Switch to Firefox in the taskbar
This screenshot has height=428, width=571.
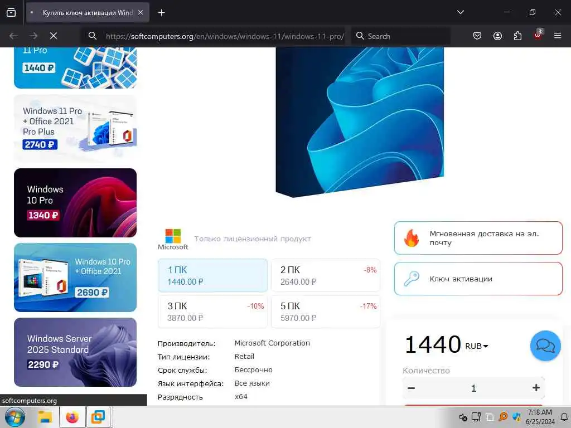72,417
